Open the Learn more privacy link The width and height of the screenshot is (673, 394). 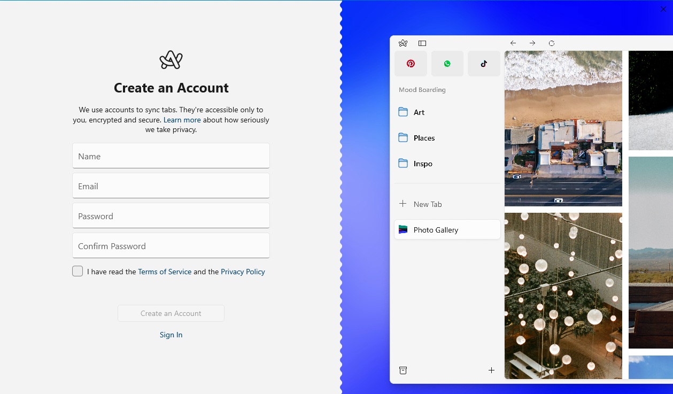point(182,120)
